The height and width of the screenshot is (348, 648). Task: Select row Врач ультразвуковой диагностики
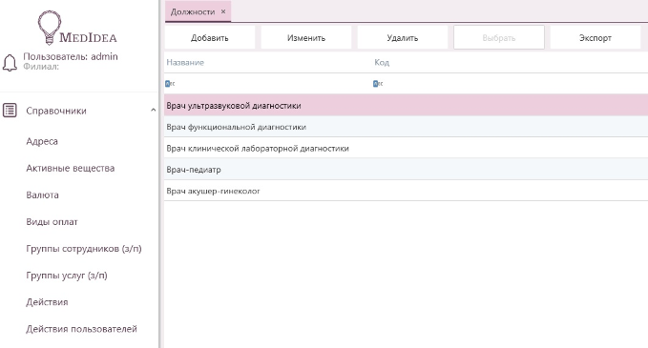[406, 105]
